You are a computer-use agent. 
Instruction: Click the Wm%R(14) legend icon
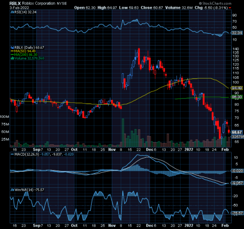pyautogui.click(x=12, y=190)
